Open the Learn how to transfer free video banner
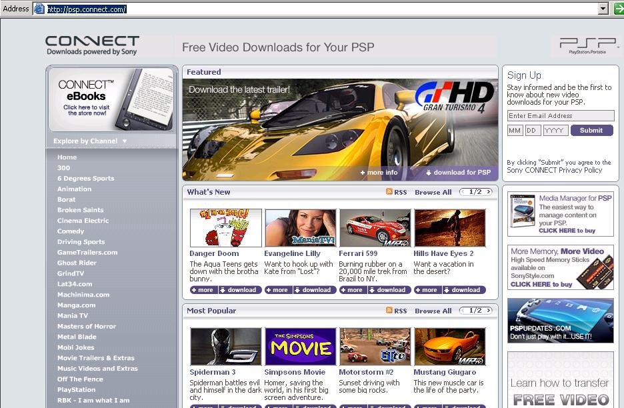 tap(560, 380)
